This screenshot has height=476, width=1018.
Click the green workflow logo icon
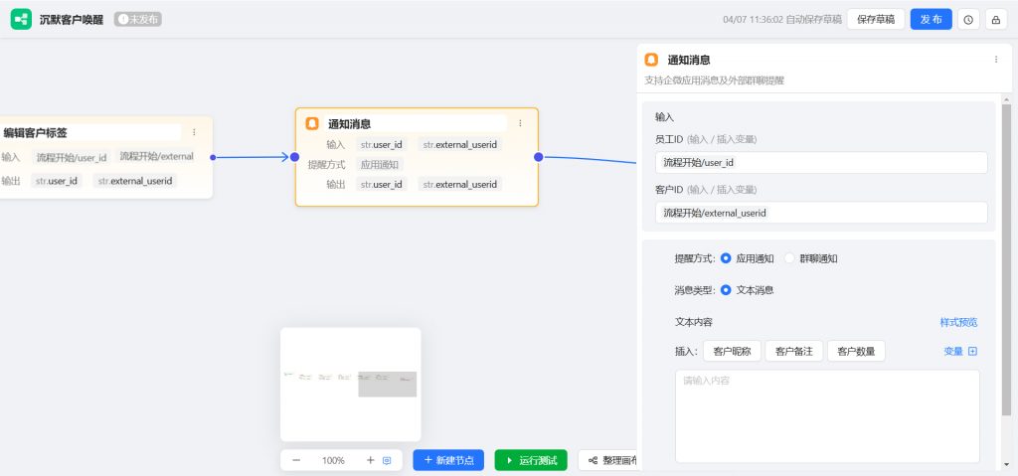pyautogui.click(x=21, y=20)
